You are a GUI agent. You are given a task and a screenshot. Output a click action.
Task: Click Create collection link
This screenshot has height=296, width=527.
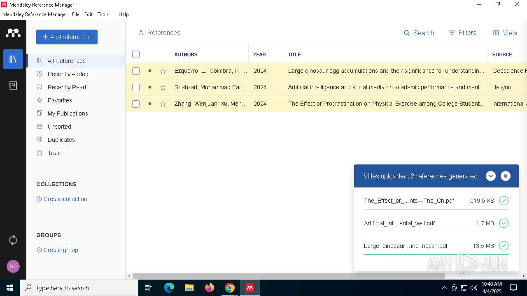(x=62, y=199)
